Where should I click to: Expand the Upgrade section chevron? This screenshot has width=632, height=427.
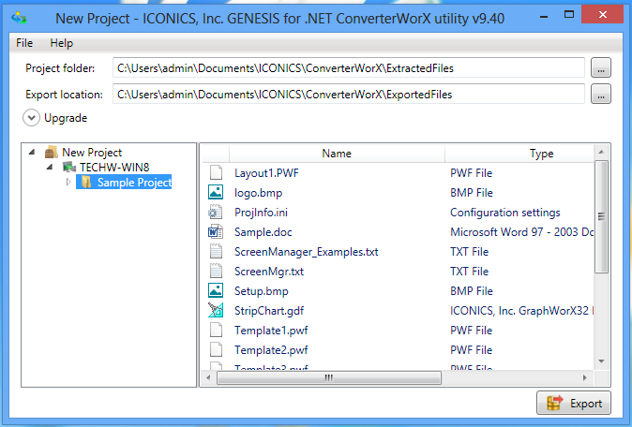tap(32, 118)
